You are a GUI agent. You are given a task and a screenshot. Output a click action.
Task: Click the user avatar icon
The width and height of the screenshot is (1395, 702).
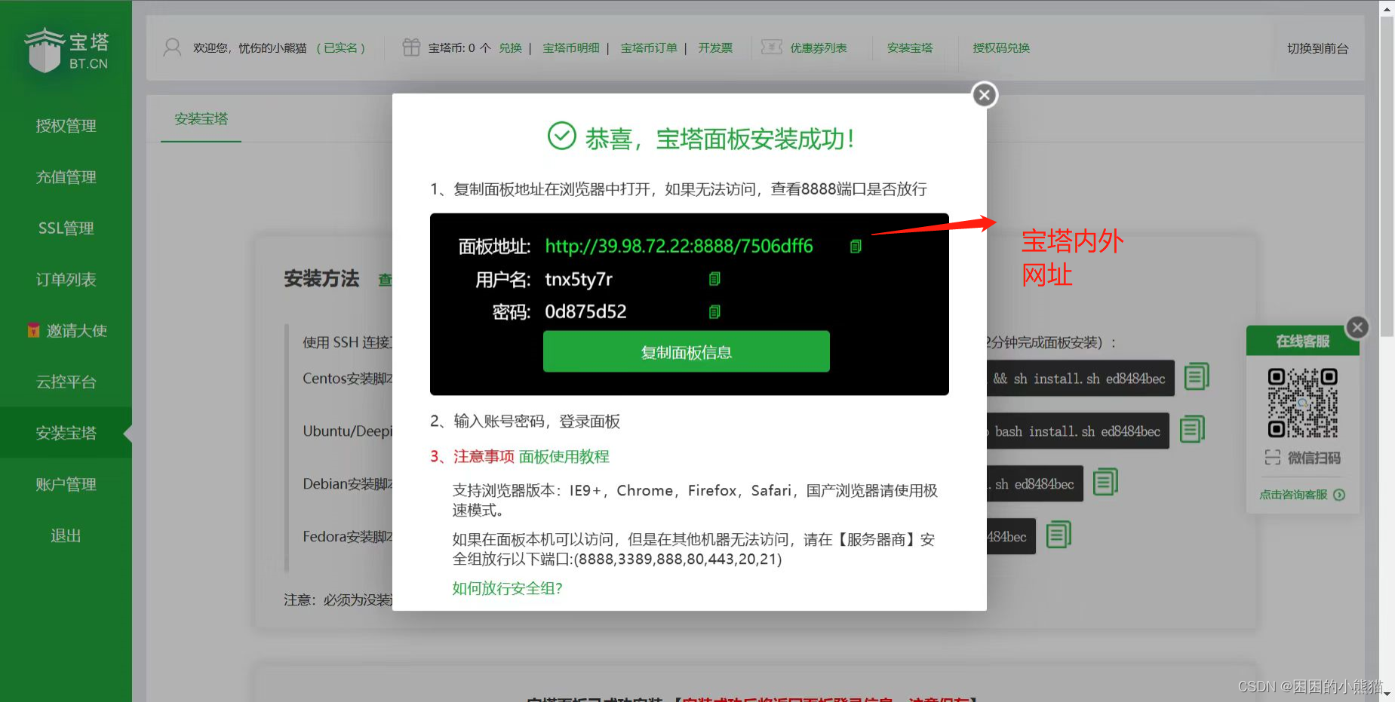172,48
